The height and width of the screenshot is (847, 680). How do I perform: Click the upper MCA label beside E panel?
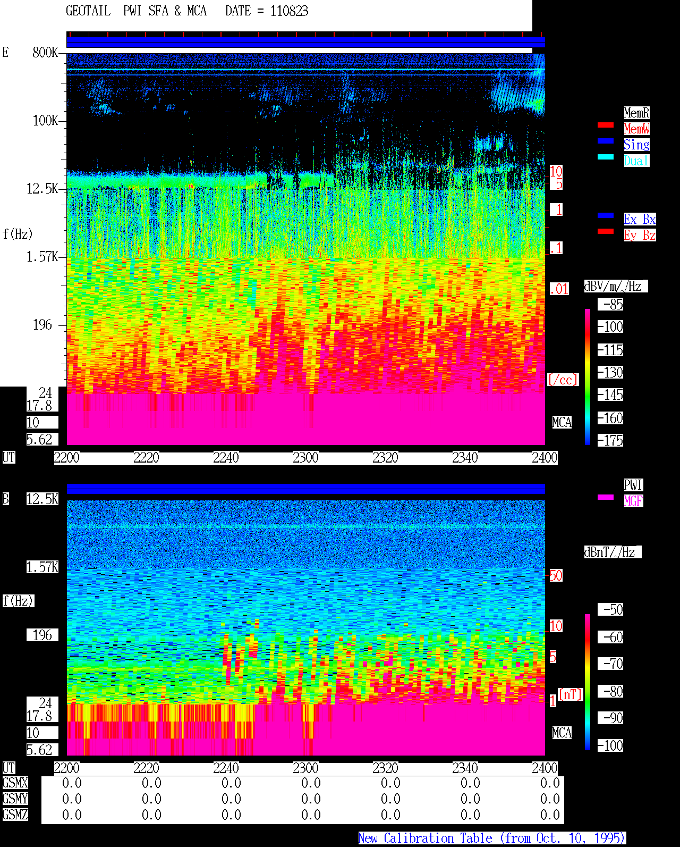[x=562, y=422]
